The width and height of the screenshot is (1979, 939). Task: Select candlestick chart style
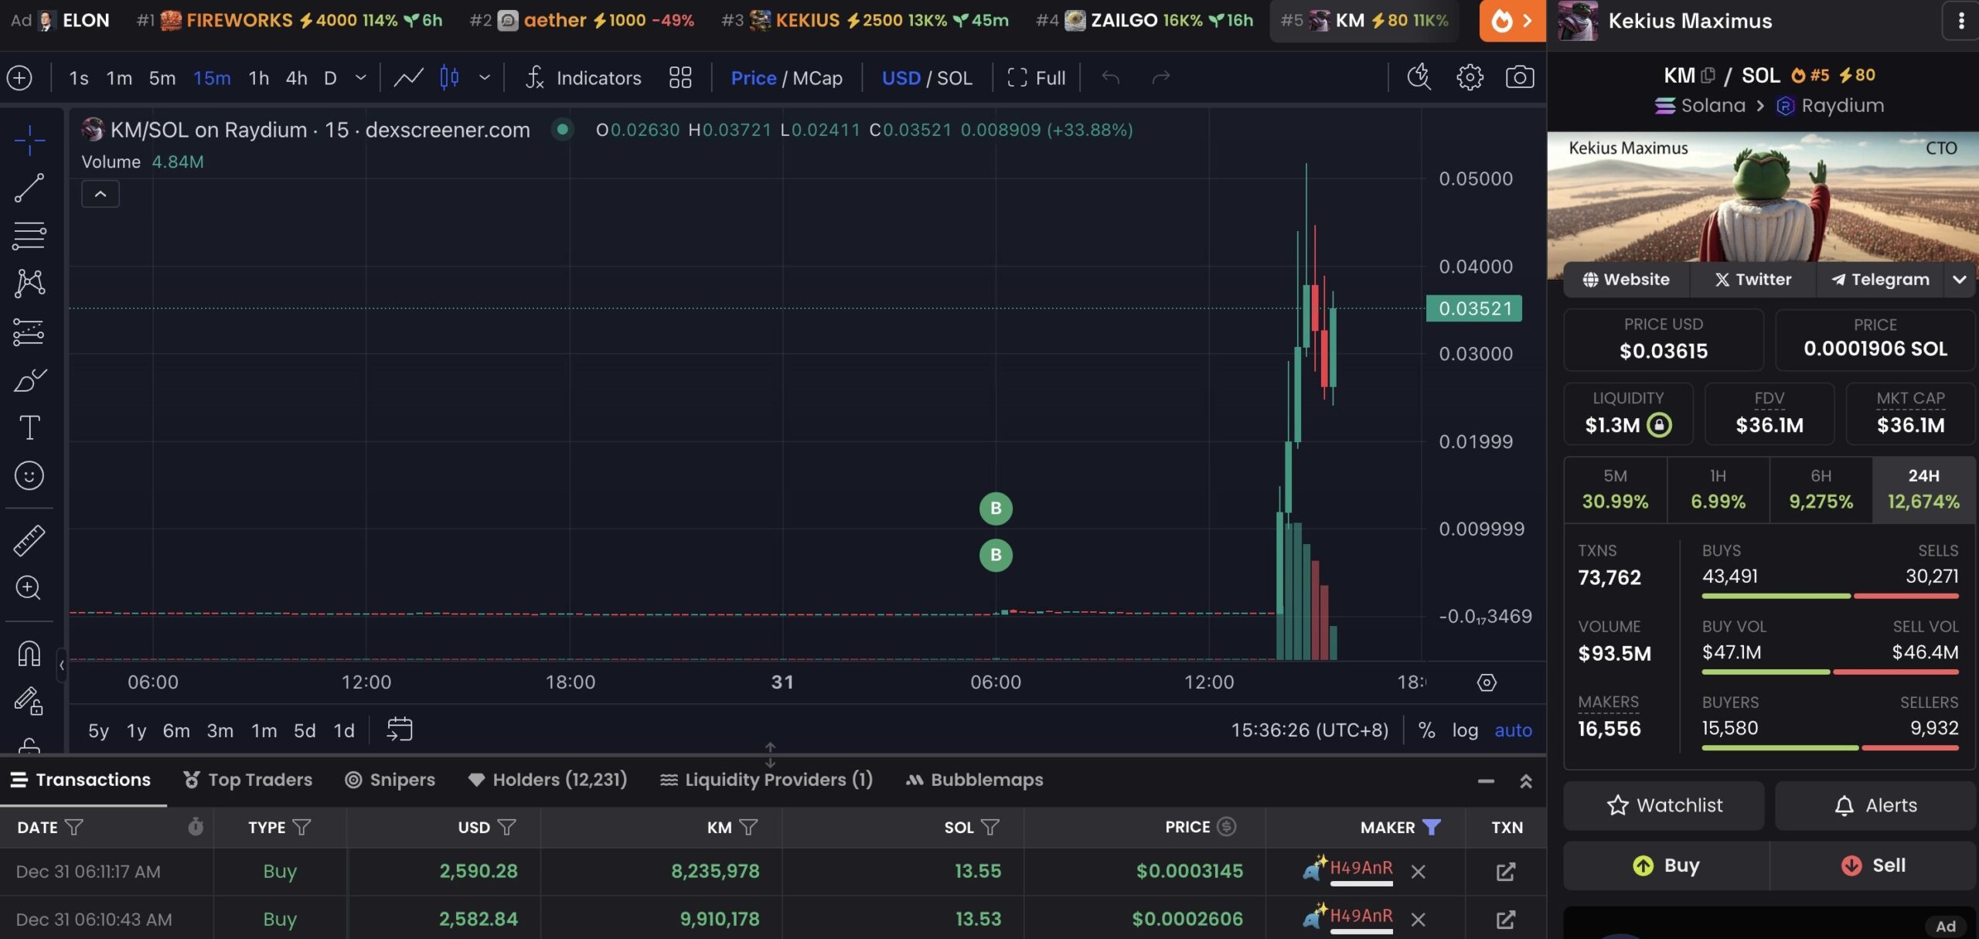(x=449, y=77)
